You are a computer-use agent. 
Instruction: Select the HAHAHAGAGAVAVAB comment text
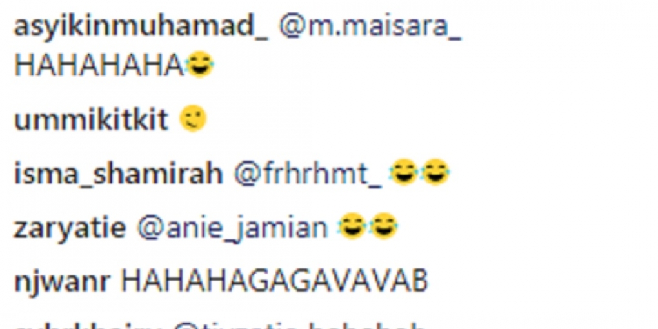point(274,281)
